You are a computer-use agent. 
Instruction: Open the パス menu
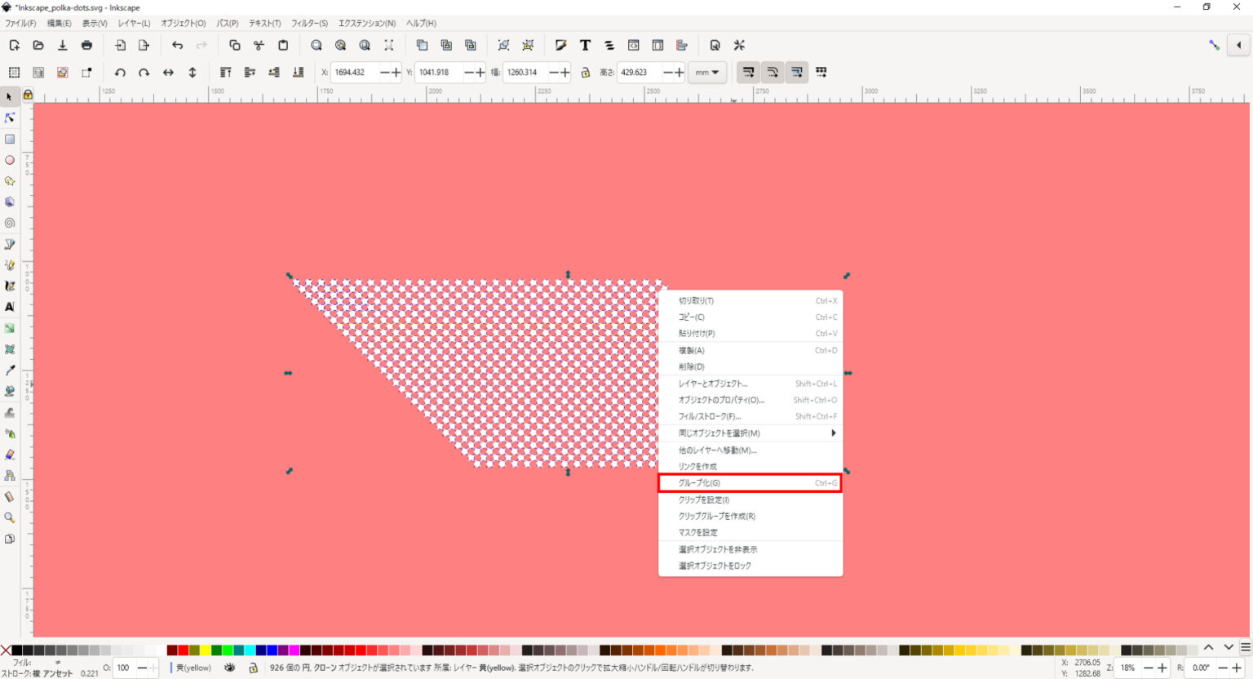(x=226, y=23)
